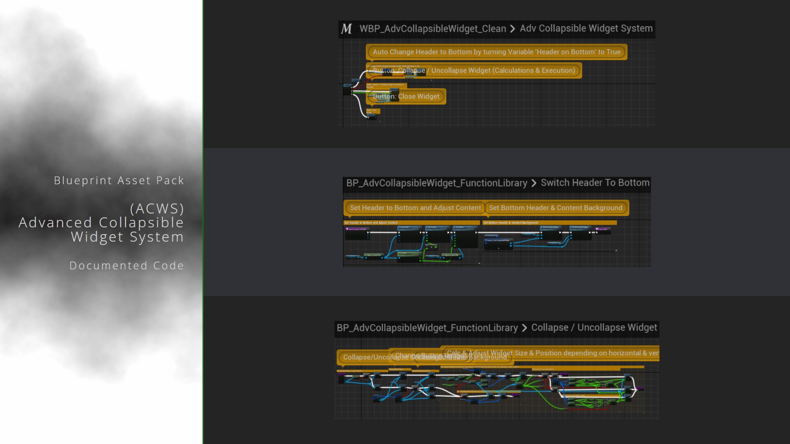Screen dimensions: 790x444
Task: Click the (ACWS) heading text
Action: coord(157,208)
